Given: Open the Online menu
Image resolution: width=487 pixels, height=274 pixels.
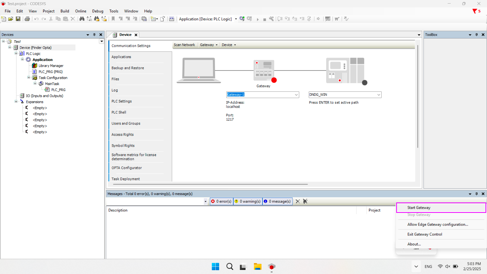Looking at the screenshot, I should (80, 11).
